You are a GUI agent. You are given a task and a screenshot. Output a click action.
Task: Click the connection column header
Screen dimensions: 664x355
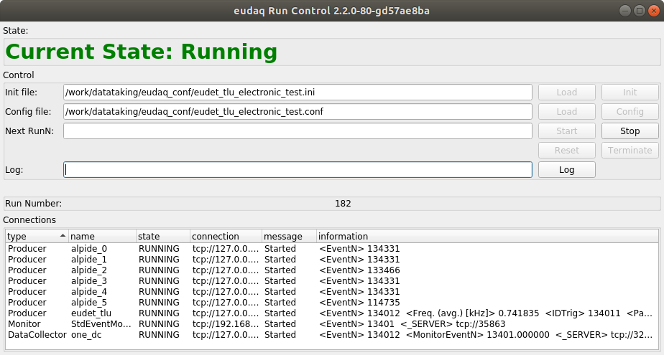[224, 236]
